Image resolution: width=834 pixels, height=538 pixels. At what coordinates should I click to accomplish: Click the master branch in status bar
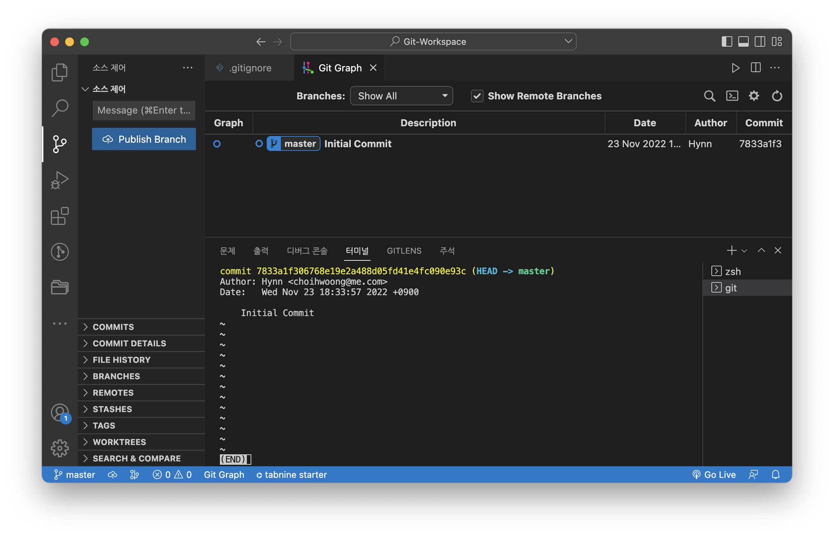pyautogui.click(x=74, y=474)
